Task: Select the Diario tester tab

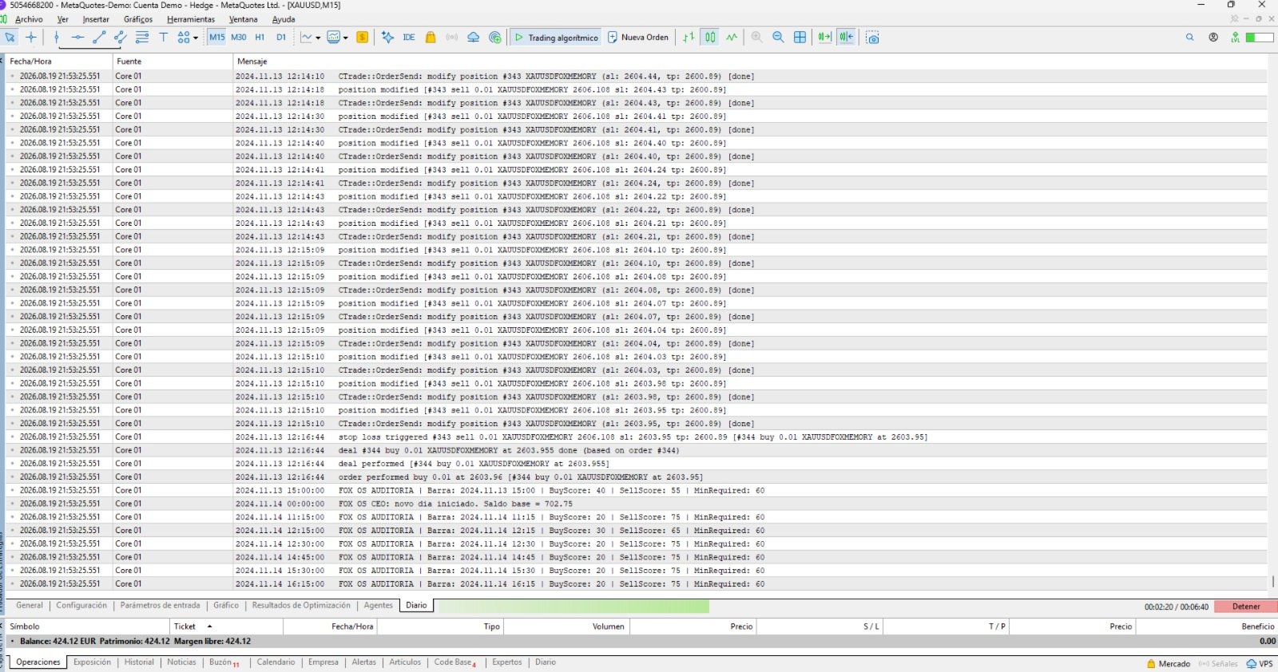Action: (x=416, y=605)
